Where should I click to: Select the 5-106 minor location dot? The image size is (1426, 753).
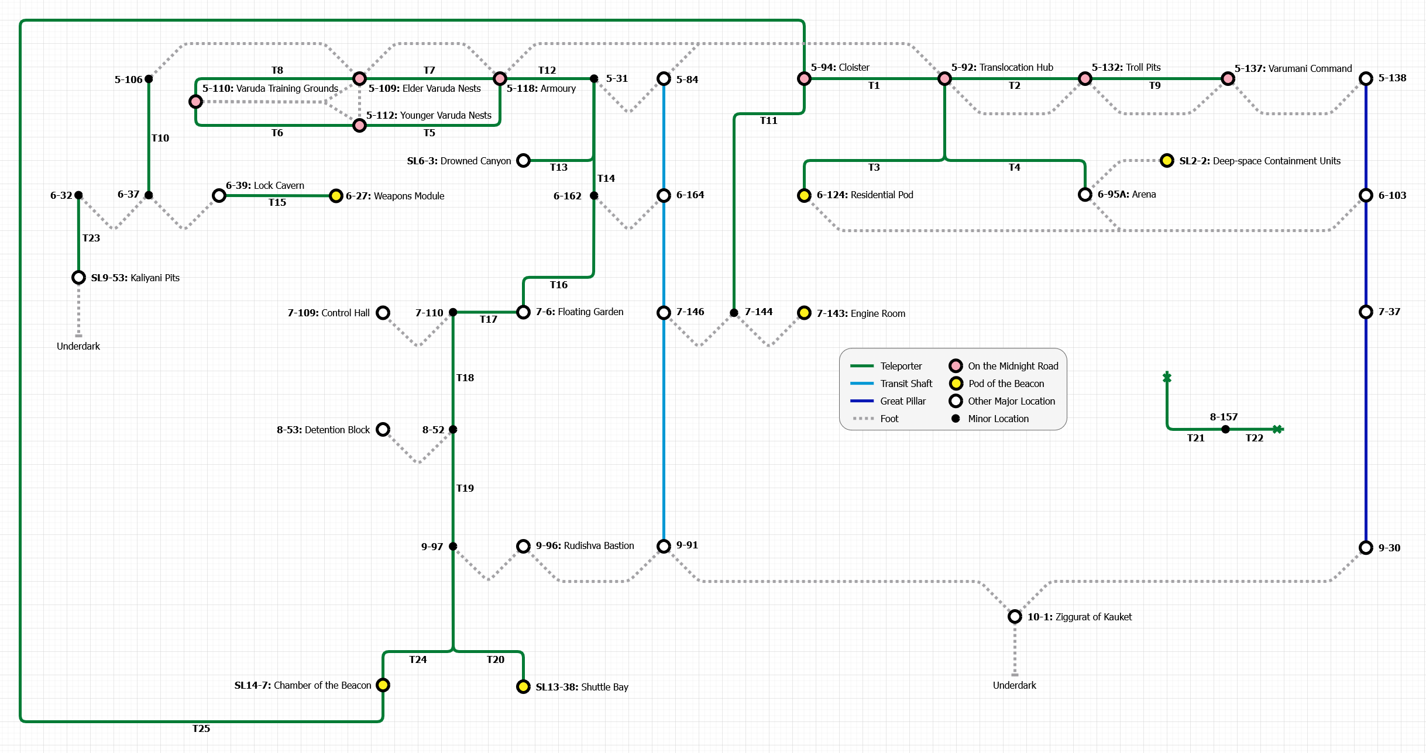(149, 78)
